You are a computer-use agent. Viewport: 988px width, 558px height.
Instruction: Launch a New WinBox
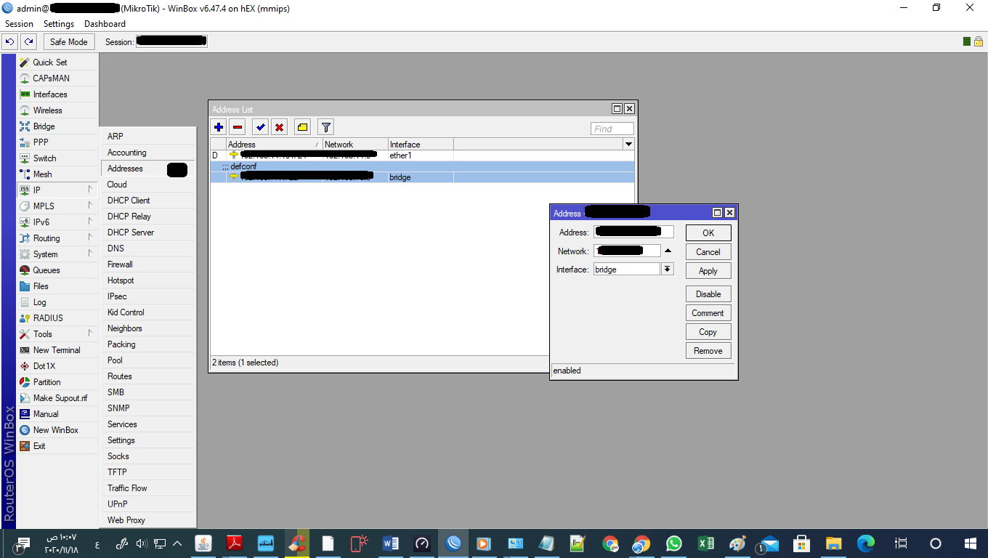(57, 430)
